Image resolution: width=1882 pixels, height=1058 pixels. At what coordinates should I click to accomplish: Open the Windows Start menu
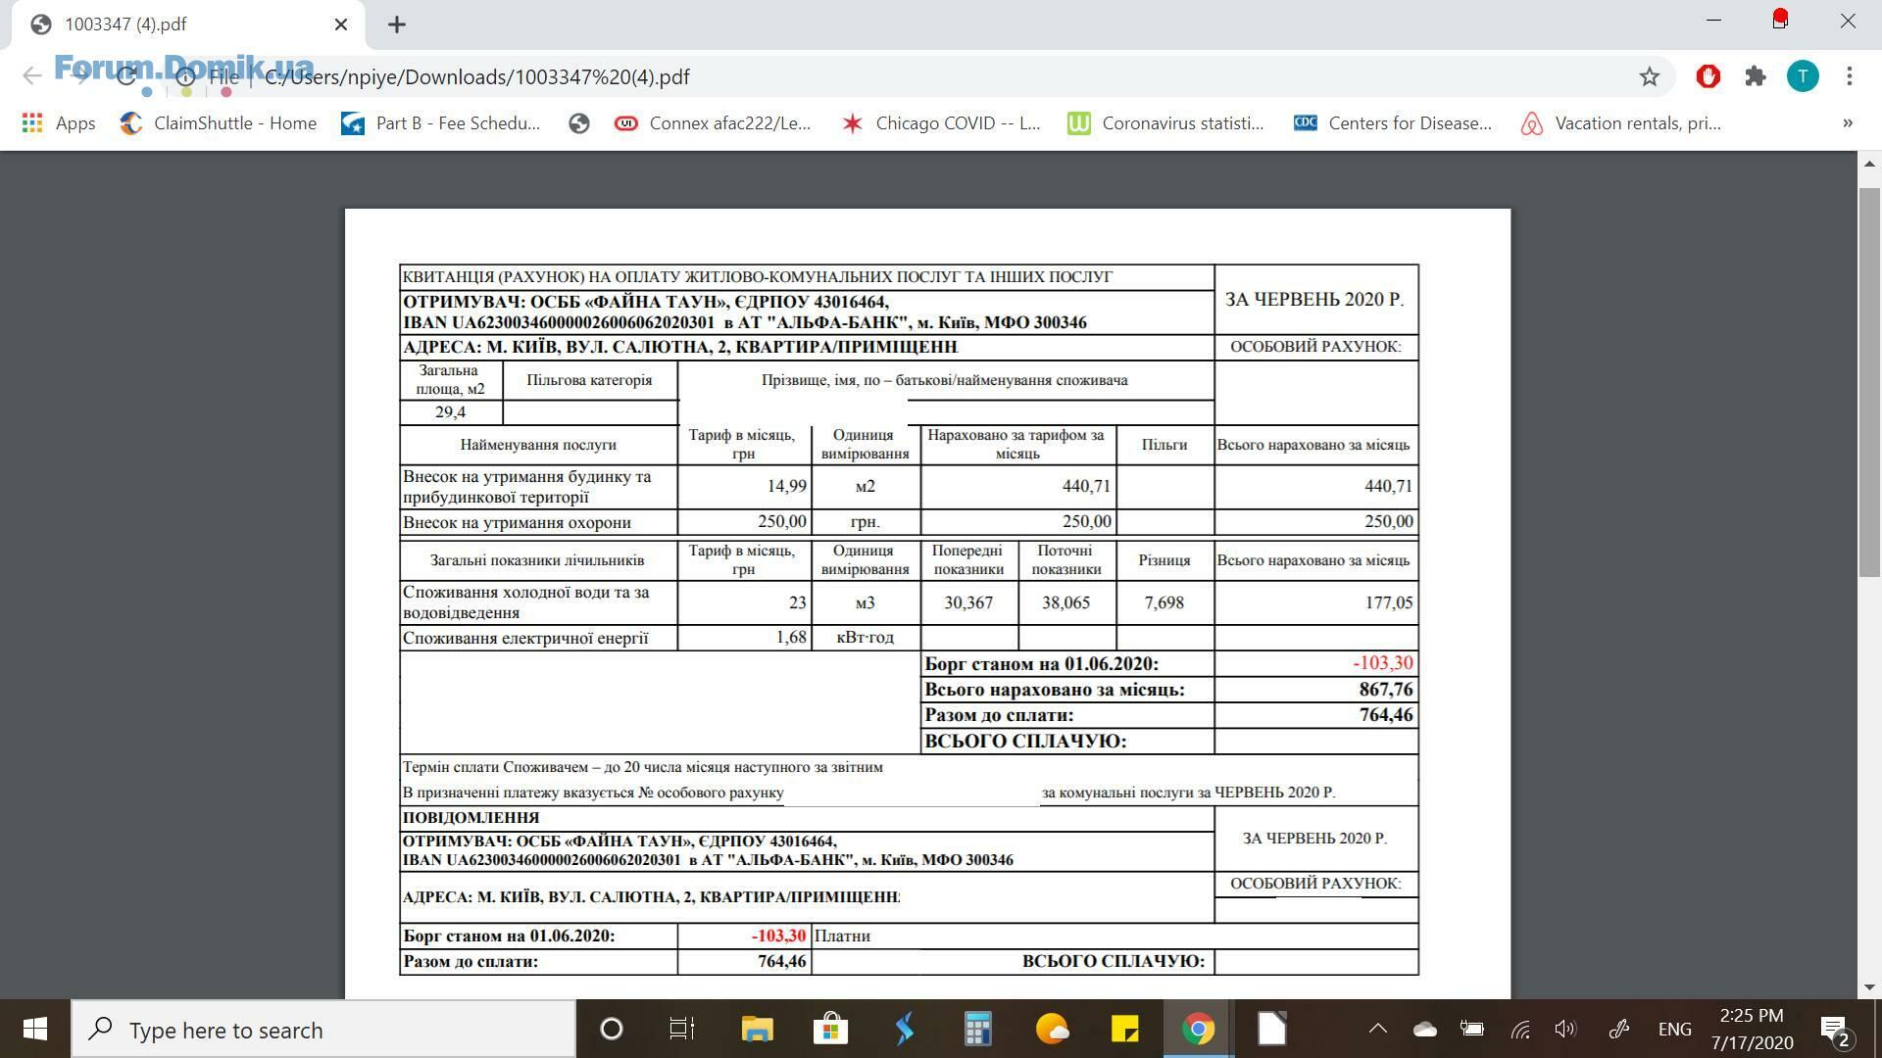(x=35, y=1029)
